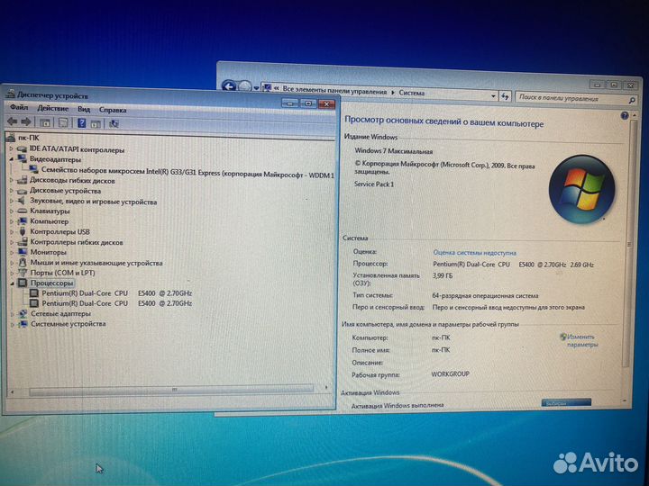
Task: Expand the IDE ATA/ATAPI контроллеры node
Action: click(x=12, y=148)
